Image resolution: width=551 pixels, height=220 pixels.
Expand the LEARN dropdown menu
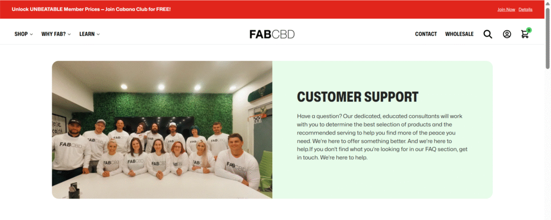tap(90, 34)
